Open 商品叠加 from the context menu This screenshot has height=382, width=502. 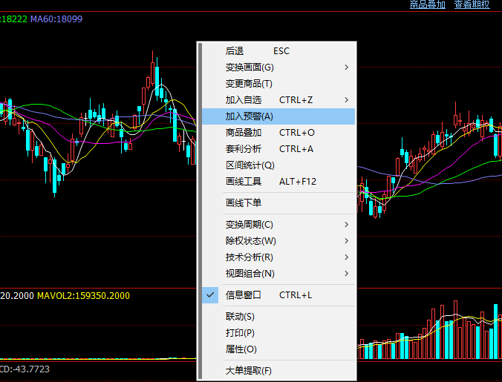244,133
